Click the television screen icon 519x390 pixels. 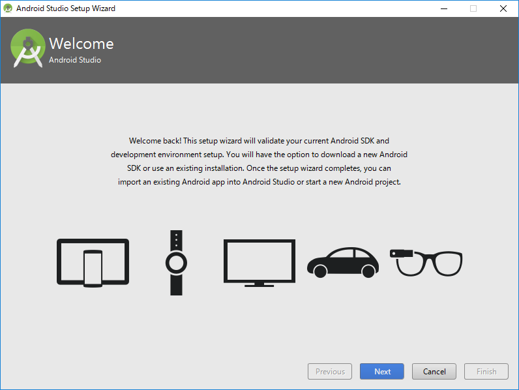pos(259,262)
